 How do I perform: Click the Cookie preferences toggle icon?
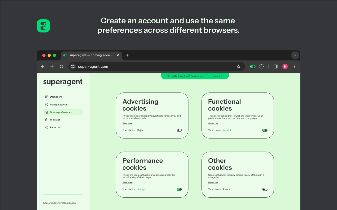pos(47,112)
